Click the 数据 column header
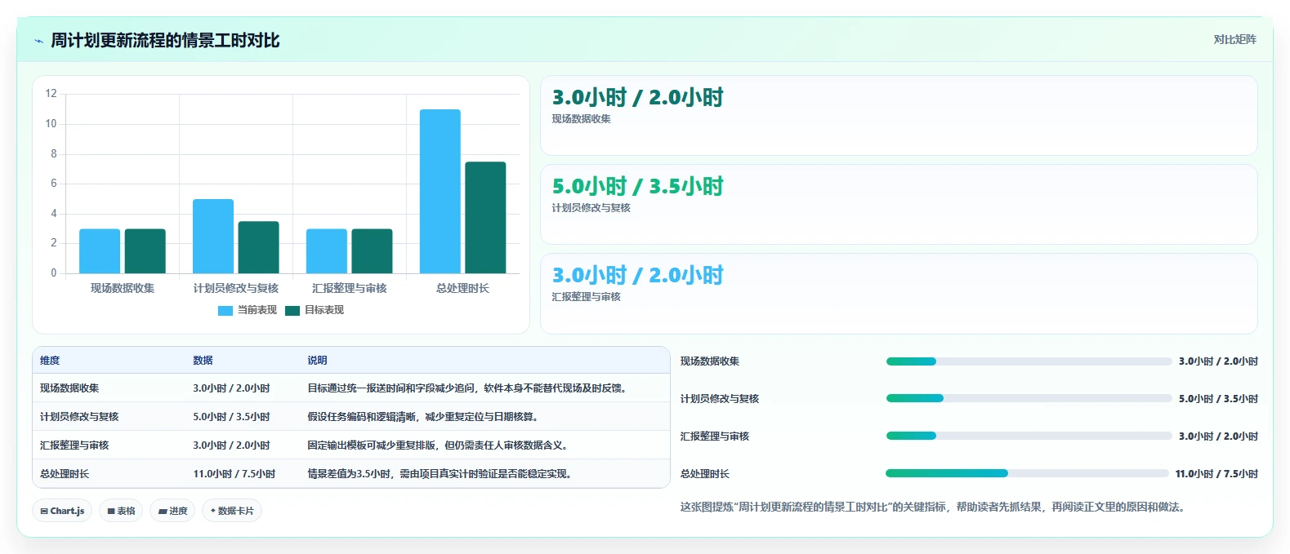Image resolution: width=1290 pixels, height=554 pixels. (x=203, y=361)
